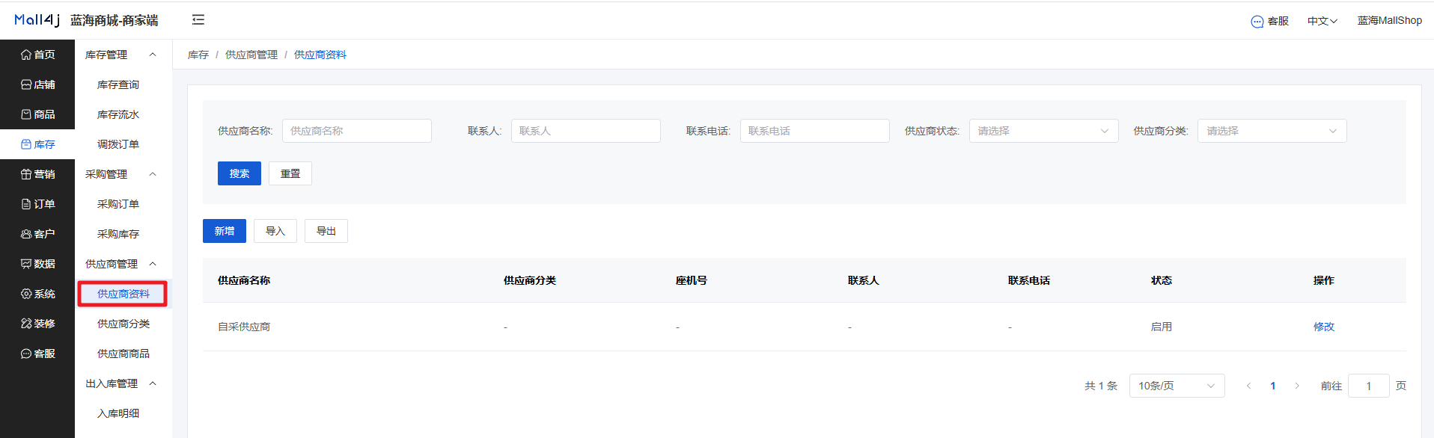
Task: Click 供应商管理 in the breadcrumb
Action: [251, 55]
